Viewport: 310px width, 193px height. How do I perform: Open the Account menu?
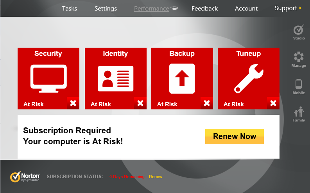click(x=246, y=9)
